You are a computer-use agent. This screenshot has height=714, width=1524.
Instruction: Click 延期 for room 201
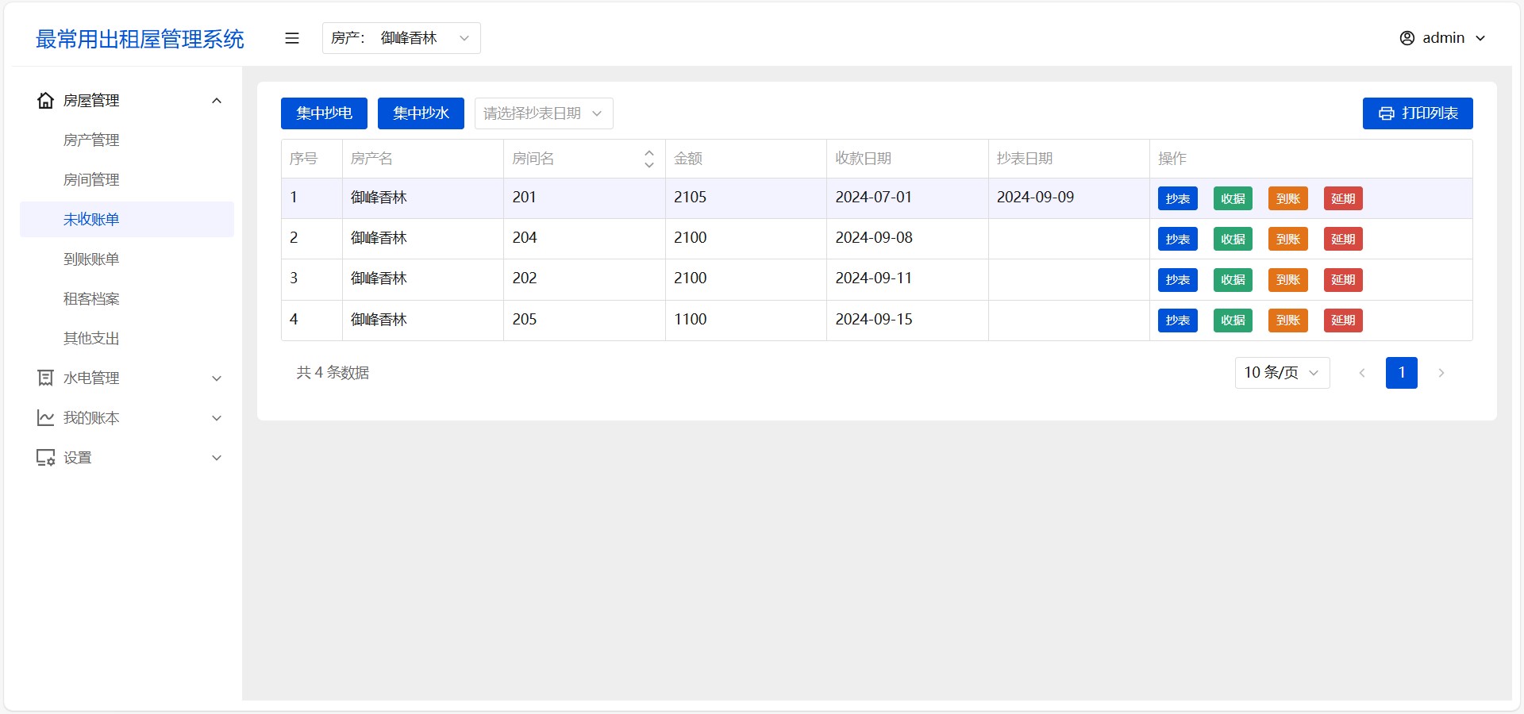(x=1343, y=198)
